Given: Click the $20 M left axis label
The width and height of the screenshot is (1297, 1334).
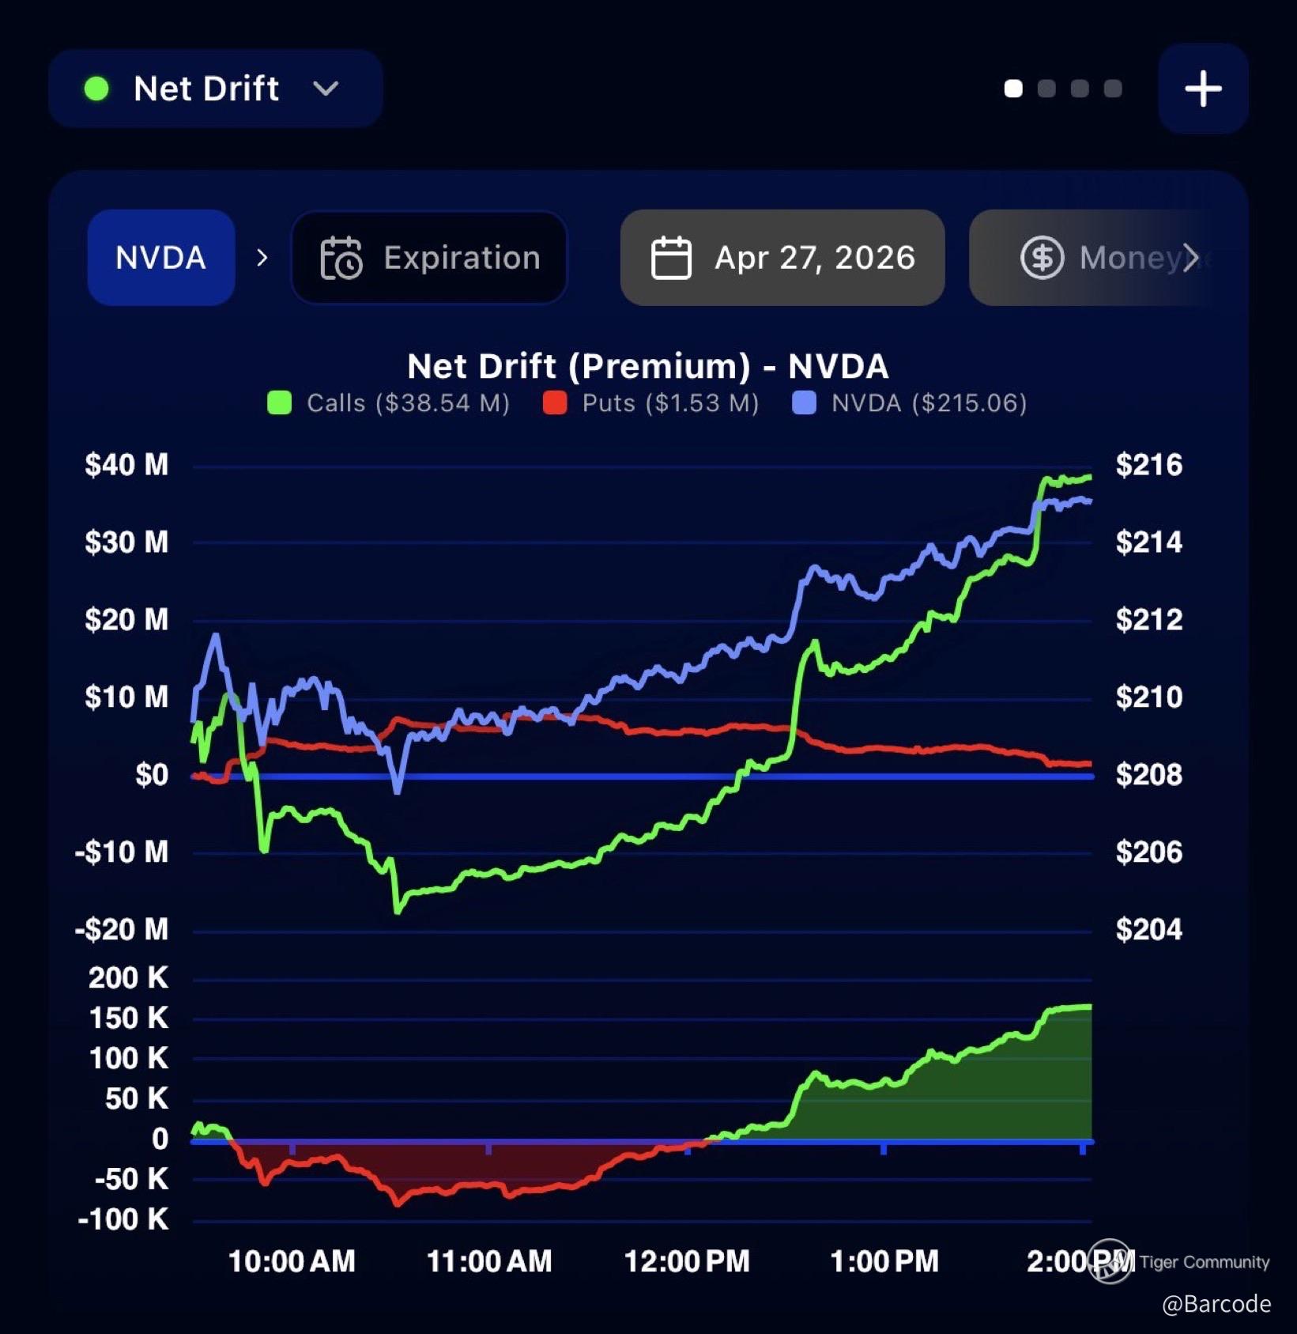Looking at the screenshot, I should tap(126, 620).
